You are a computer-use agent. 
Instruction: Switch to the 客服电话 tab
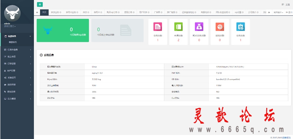click(x=206, y=12)
